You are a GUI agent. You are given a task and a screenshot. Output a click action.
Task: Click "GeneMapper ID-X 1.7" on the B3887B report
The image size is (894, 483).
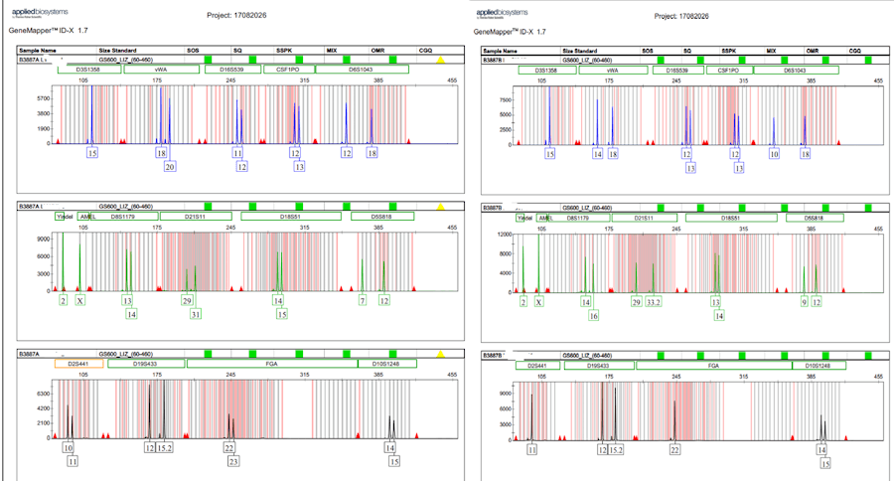(x=510, y=32)
